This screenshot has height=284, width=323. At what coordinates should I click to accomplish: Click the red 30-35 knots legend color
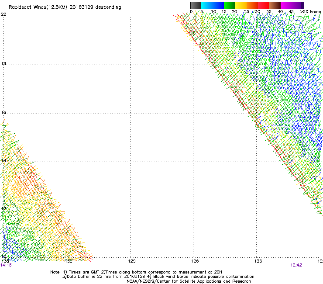click(264, 5)
